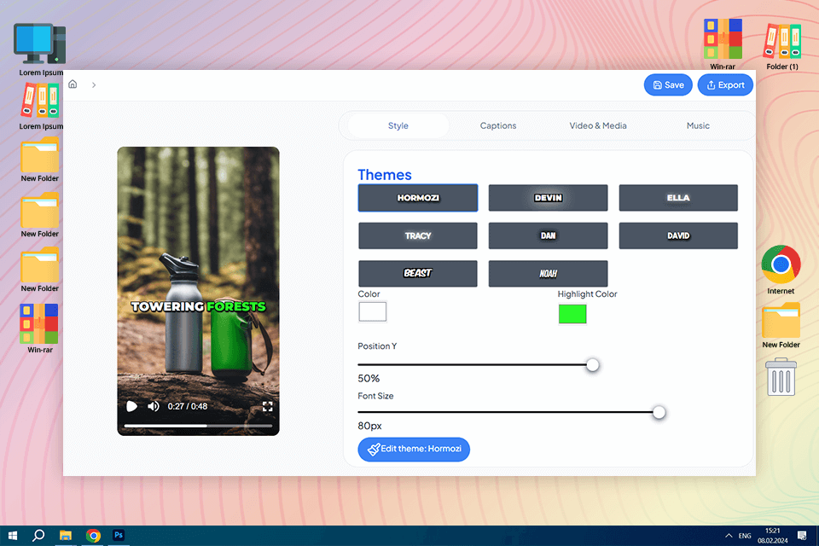Open the Lorem Ipsum computer desktop icon
Screen dimensions: 819x546
(x=40, y=49)
